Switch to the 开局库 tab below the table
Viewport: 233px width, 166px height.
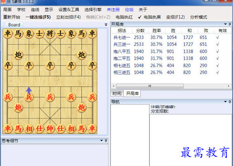point(132,93)
